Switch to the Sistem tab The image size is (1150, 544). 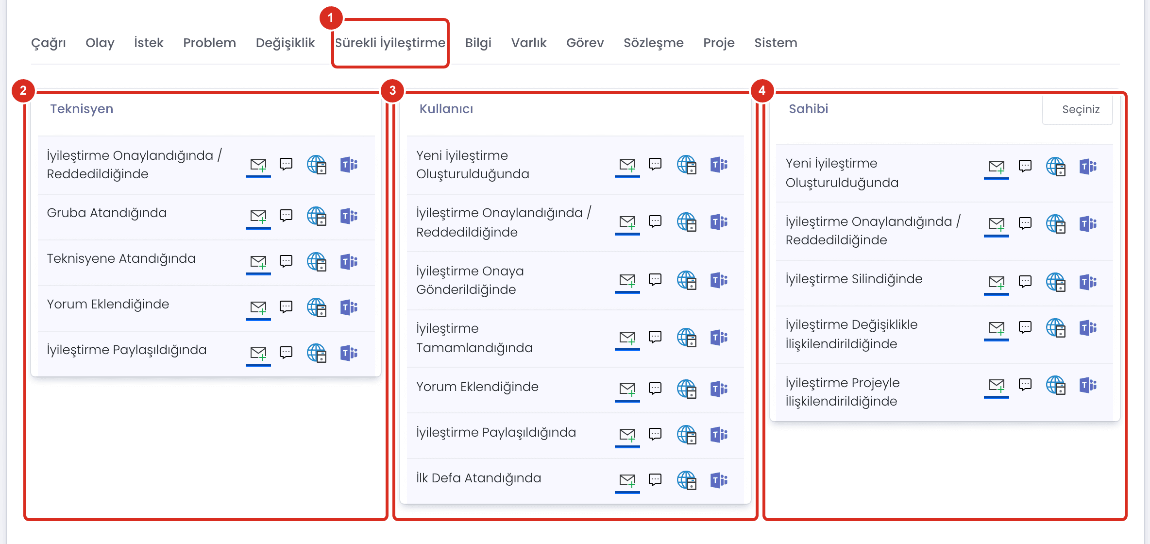[776, 43]
